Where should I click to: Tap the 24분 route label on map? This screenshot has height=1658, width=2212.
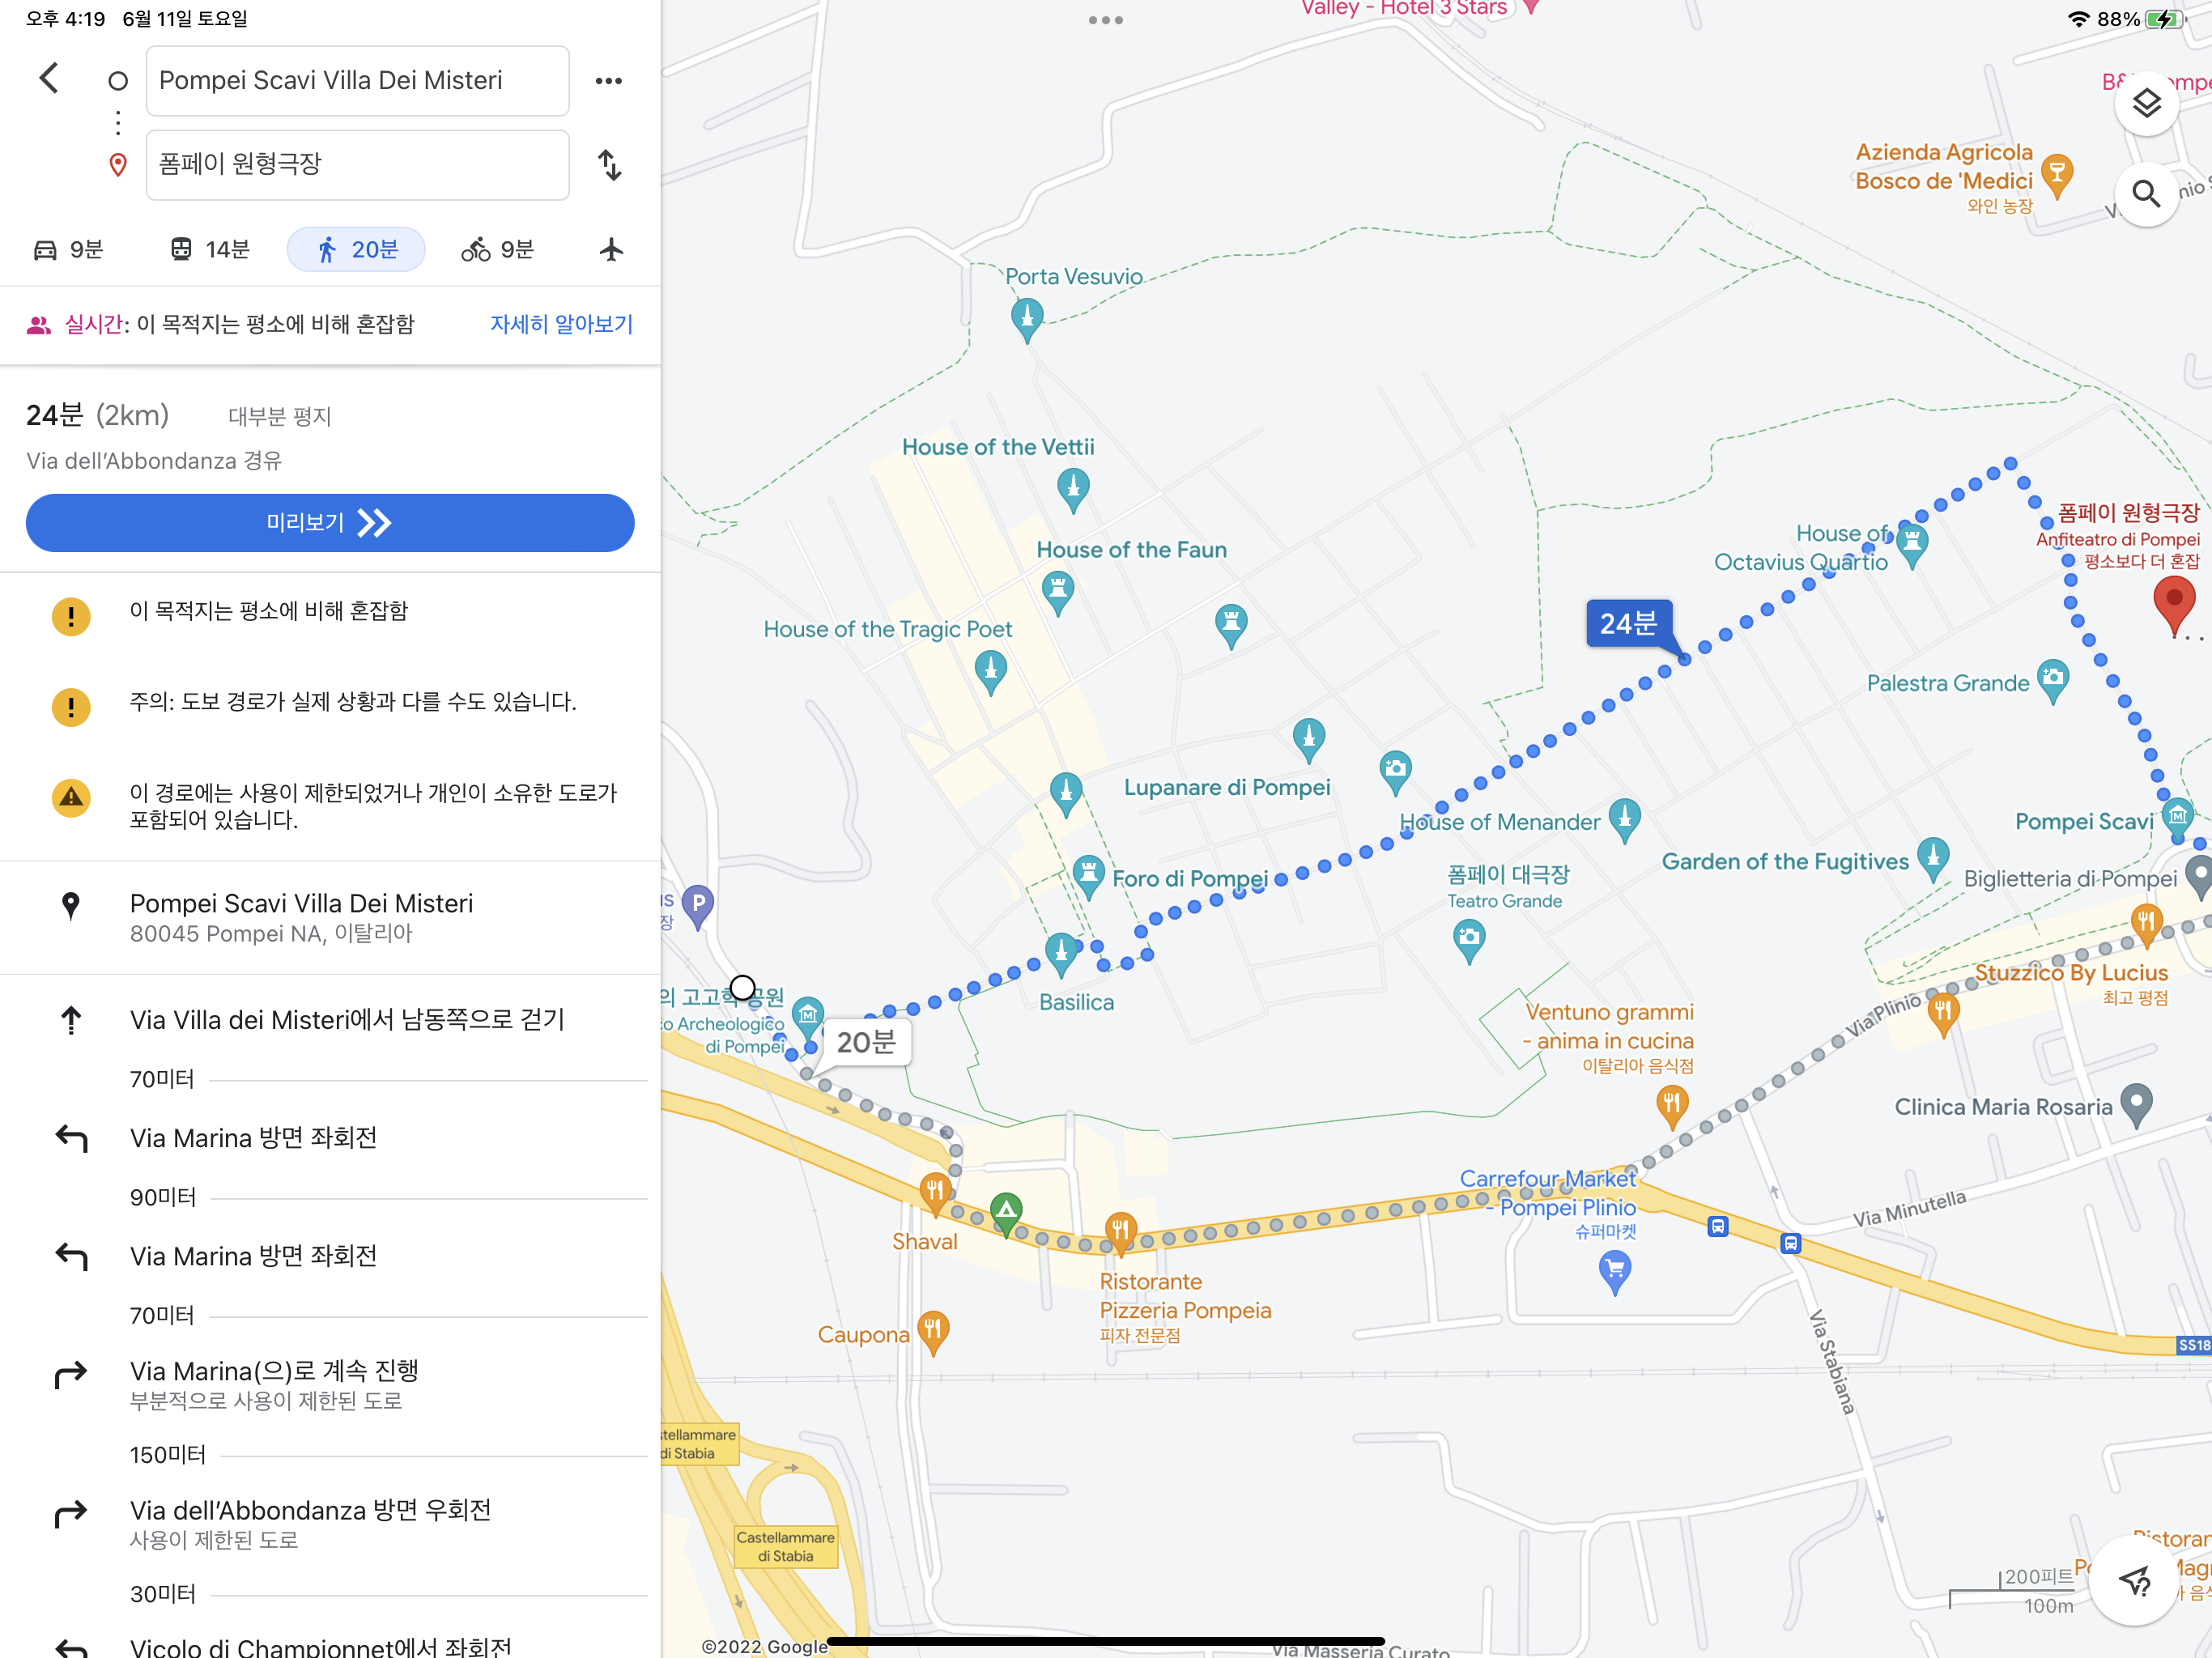(1628, 623)
